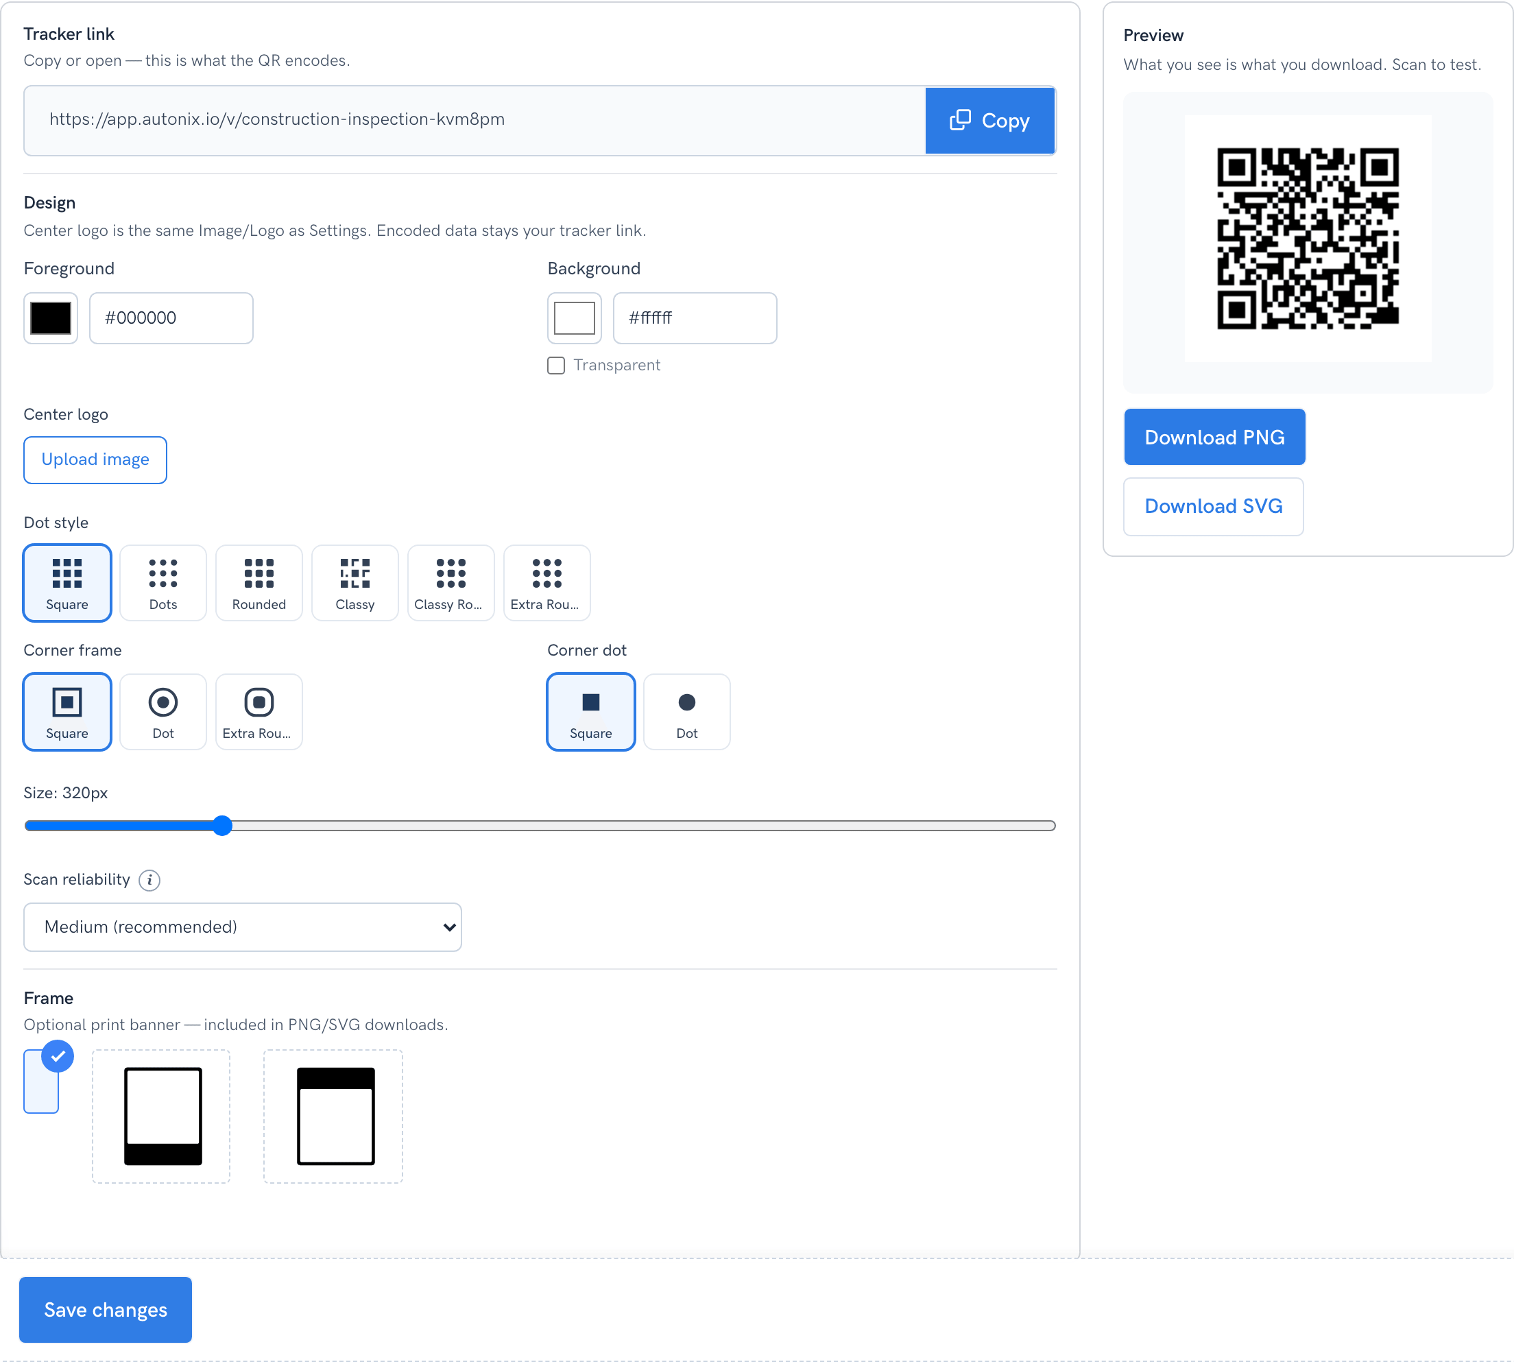Screen dimensions: 1514x1362
Task: Download the QR code as SVG
Action: pyautogui.click(x=1213, y=507)
